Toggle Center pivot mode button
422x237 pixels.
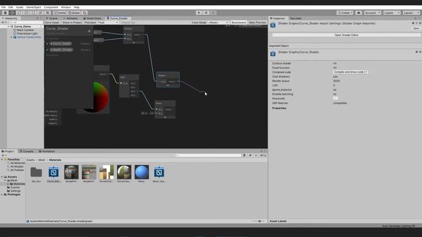pos(60,13)
